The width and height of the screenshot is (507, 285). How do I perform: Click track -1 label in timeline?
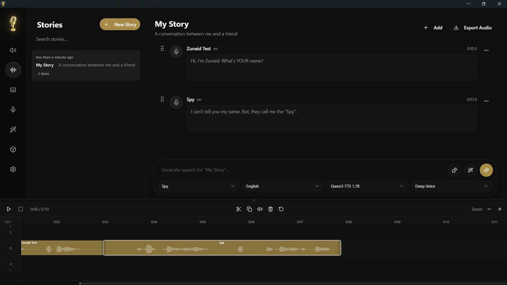[x=10, y=264]
